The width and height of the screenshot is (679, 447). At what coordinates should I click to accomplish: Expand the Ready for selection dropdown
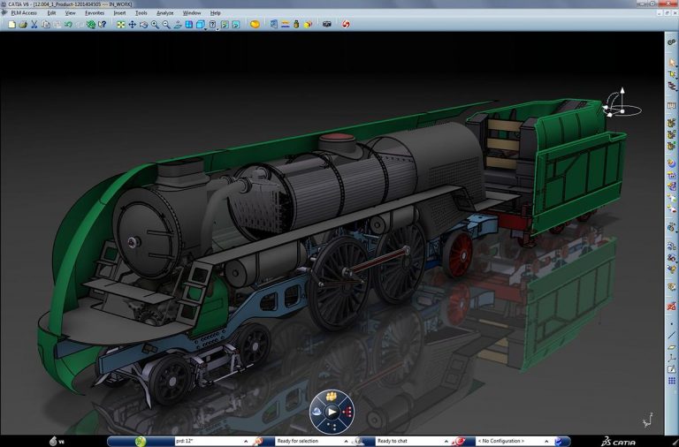coord(347,441)
